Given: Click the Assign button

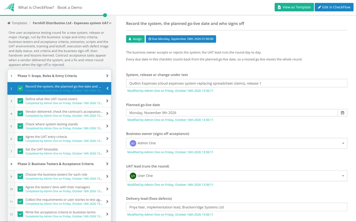Looking at the screenshot, I should click(135, 39).
